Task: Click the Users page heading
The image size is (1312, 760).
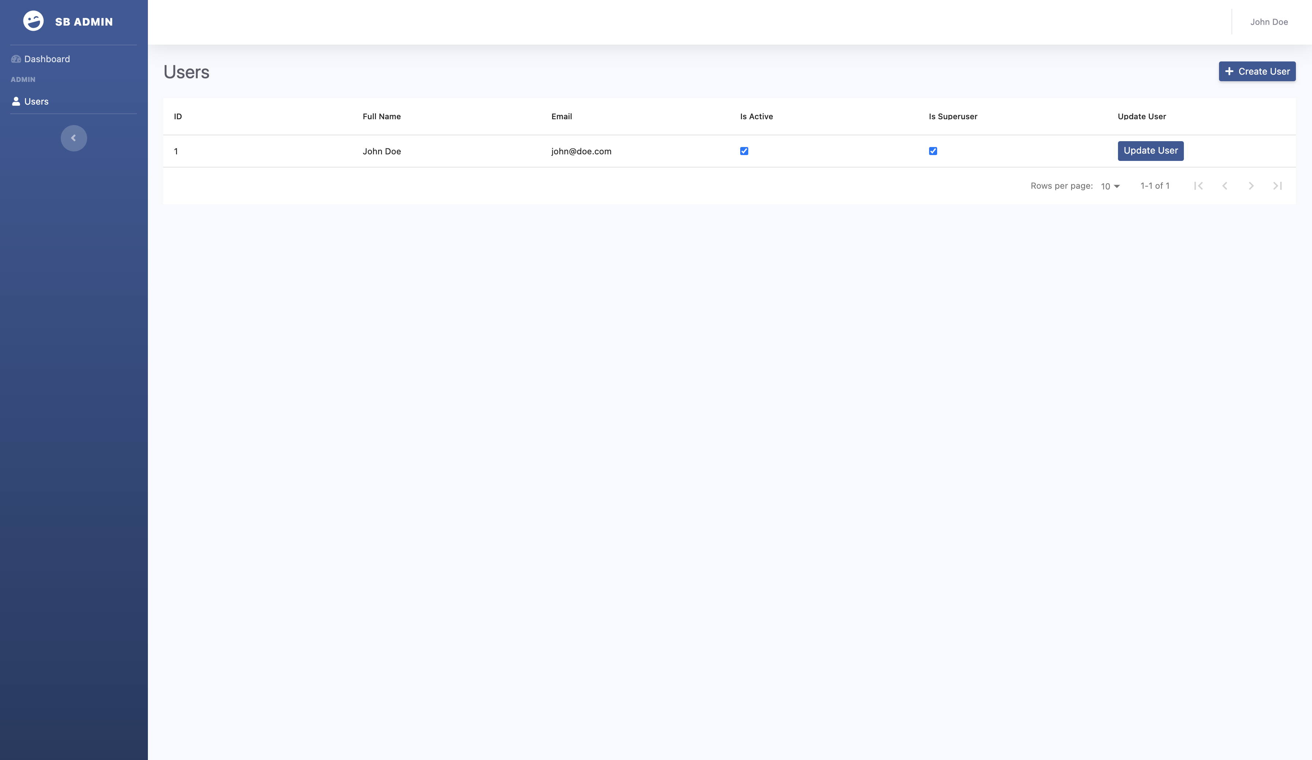Action: pos(186,72)
